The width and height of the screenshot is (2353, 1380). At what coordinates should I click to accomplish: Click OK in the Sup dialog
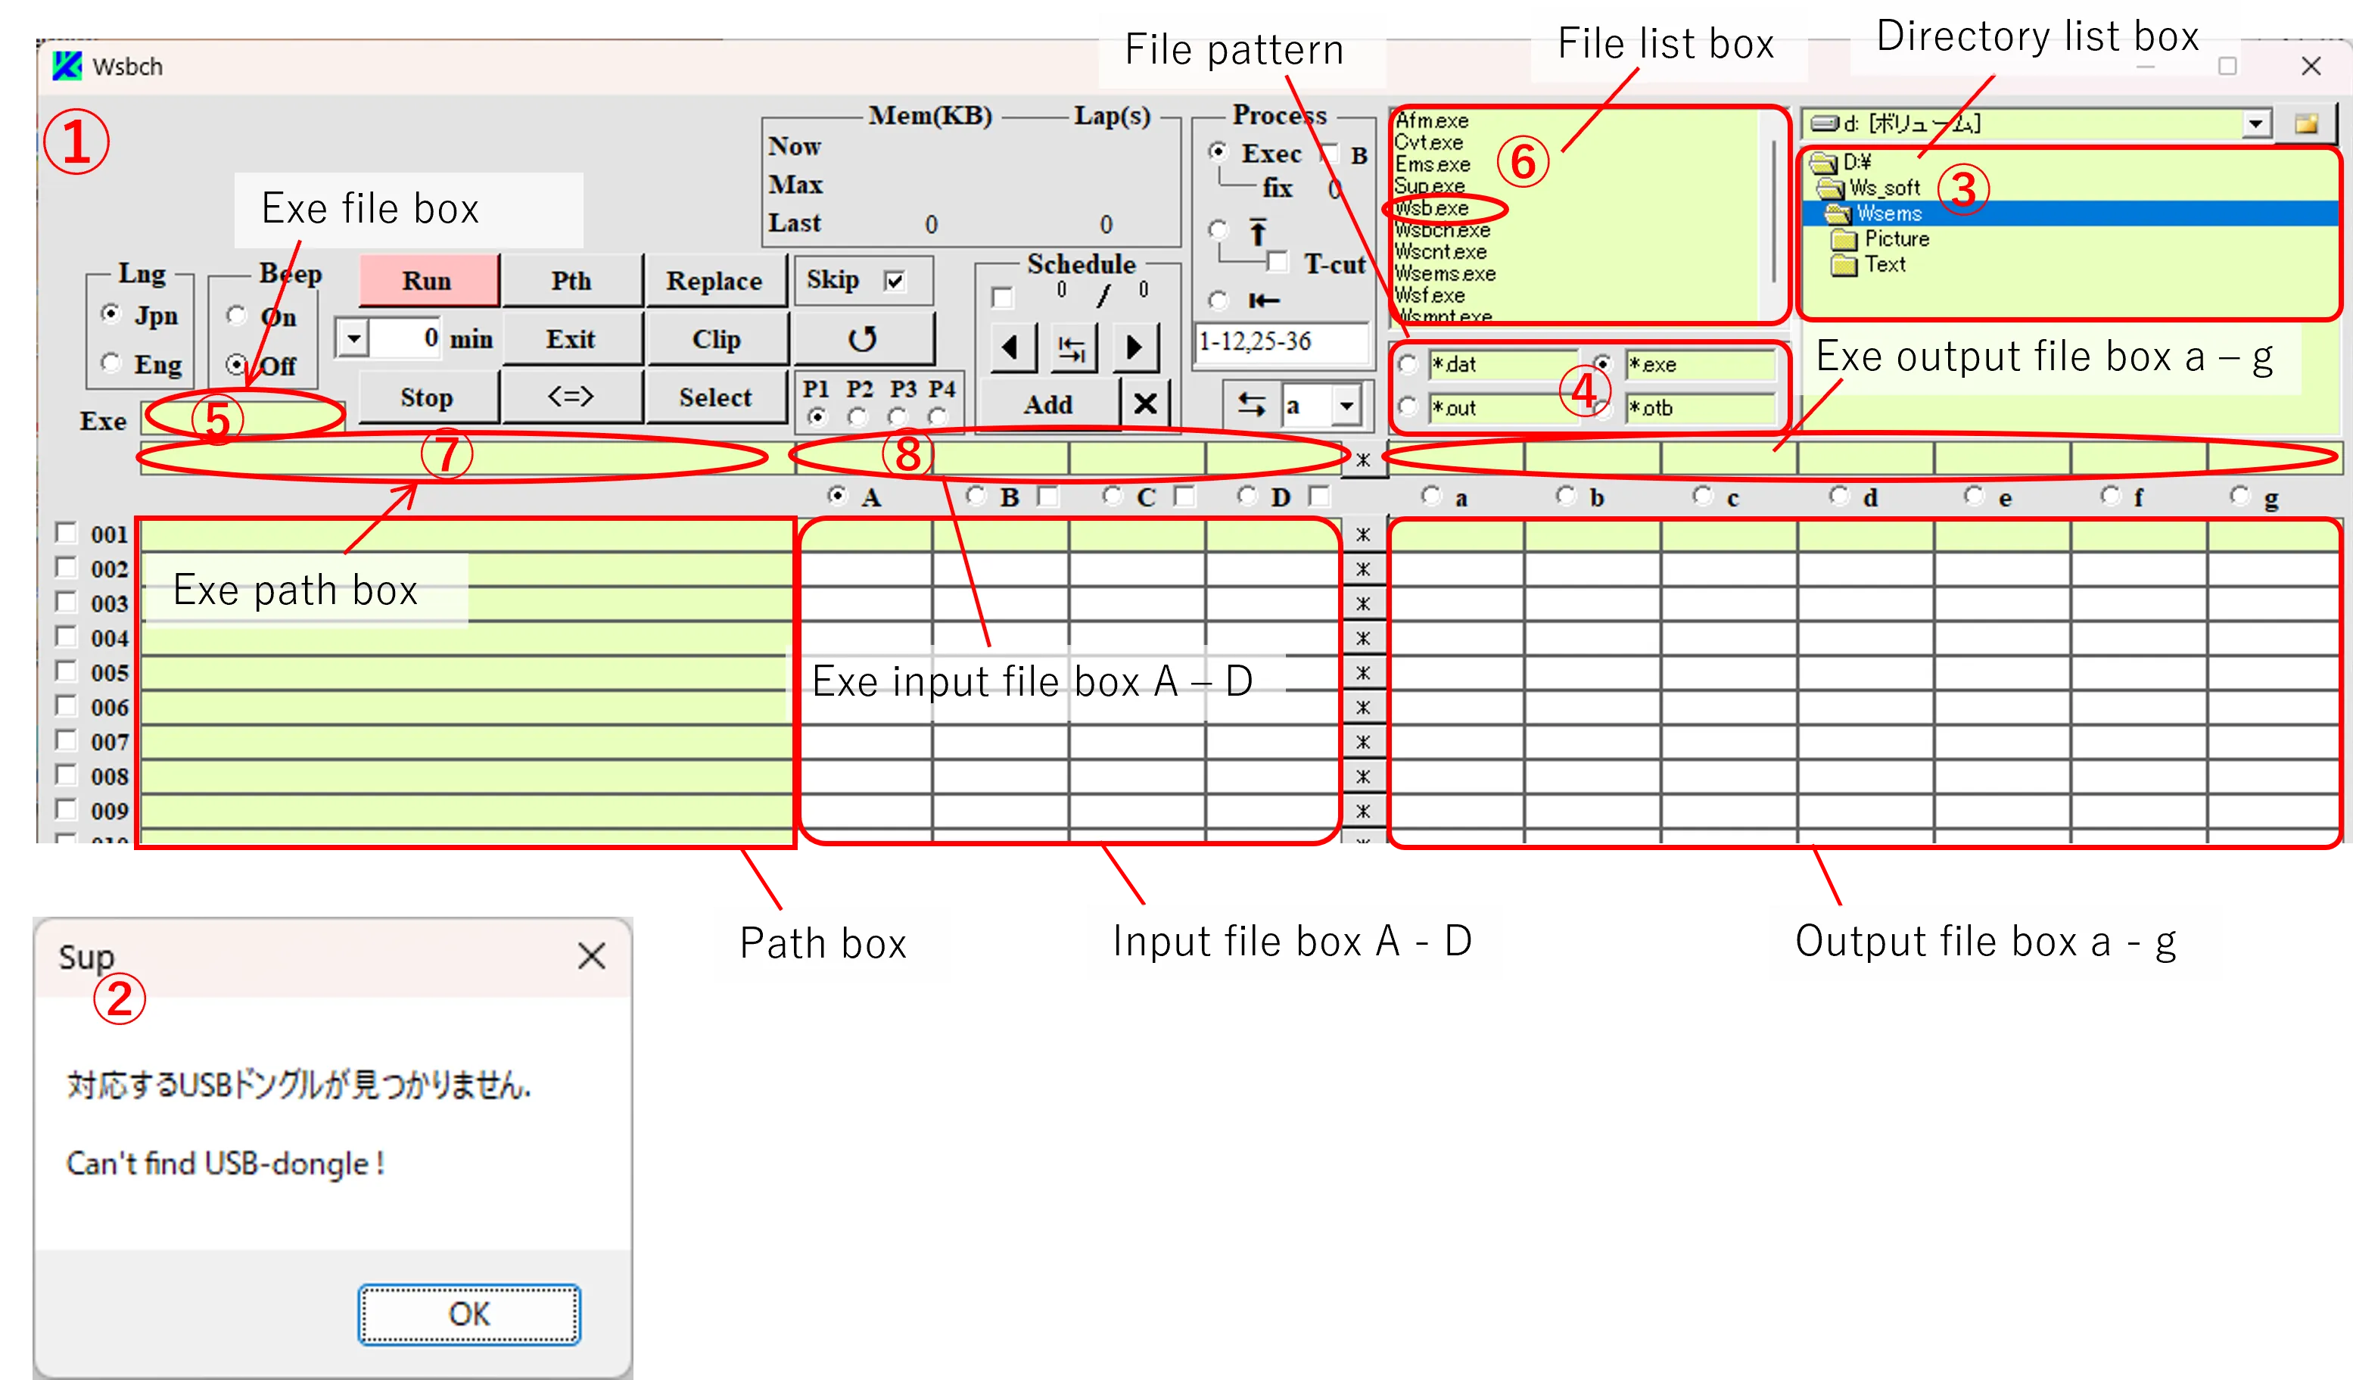[x=468, y=1313]
